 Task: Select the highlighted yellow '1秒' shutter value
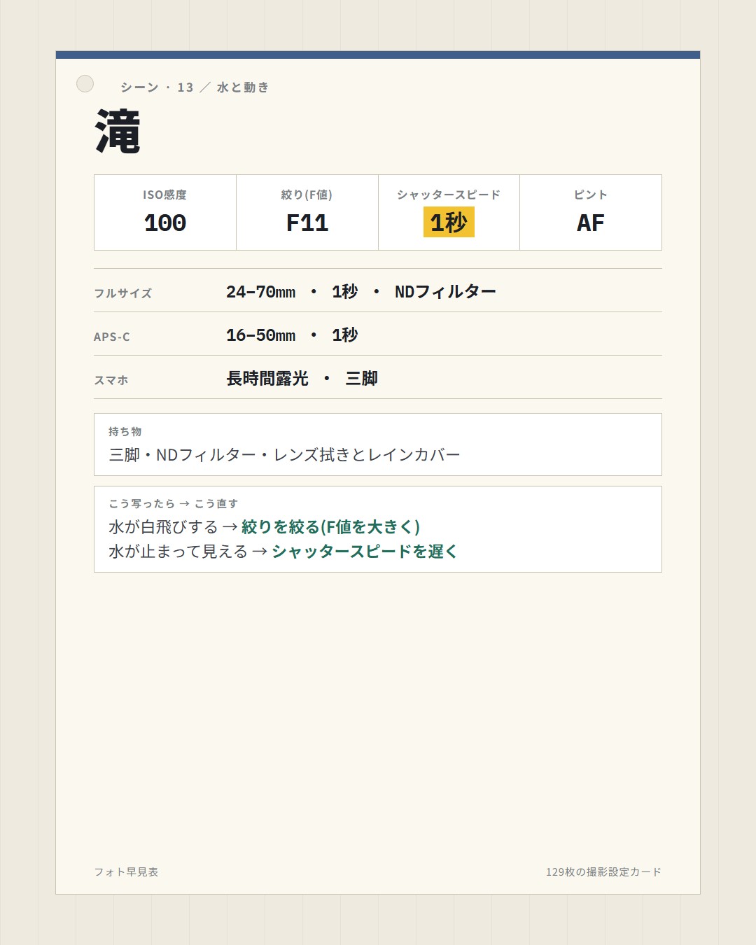449,222
